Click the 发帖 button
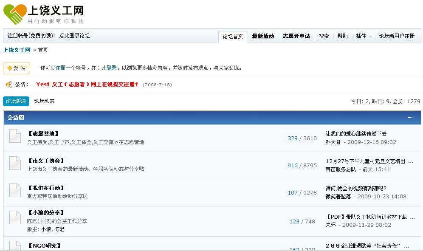Screen dimensions: 423x251 click(17, 68)
